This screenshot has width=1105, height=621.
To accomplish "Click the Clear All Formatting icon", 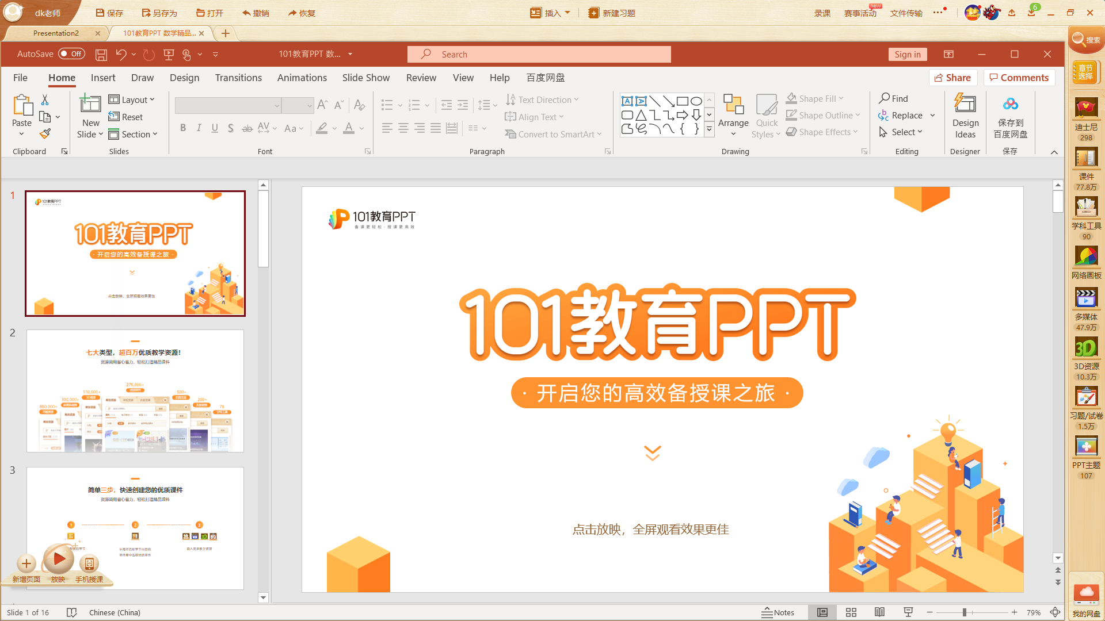I will [359, 105].
